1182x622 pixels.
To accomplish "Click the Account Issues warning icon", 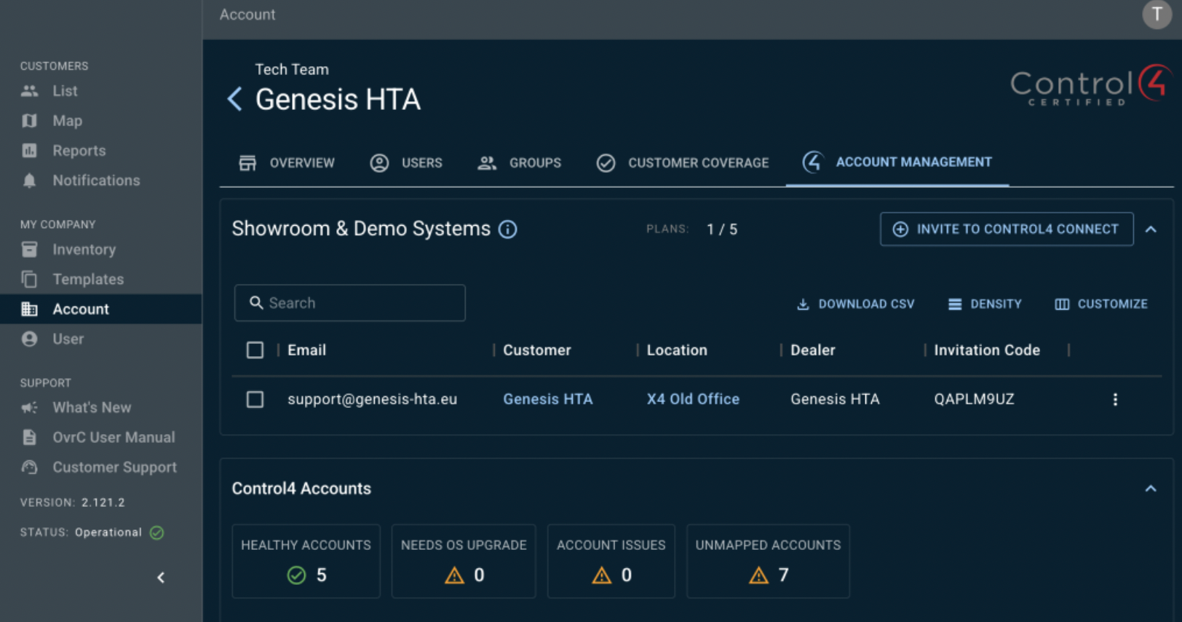I will pyautogui.click(x=601, y=575).
